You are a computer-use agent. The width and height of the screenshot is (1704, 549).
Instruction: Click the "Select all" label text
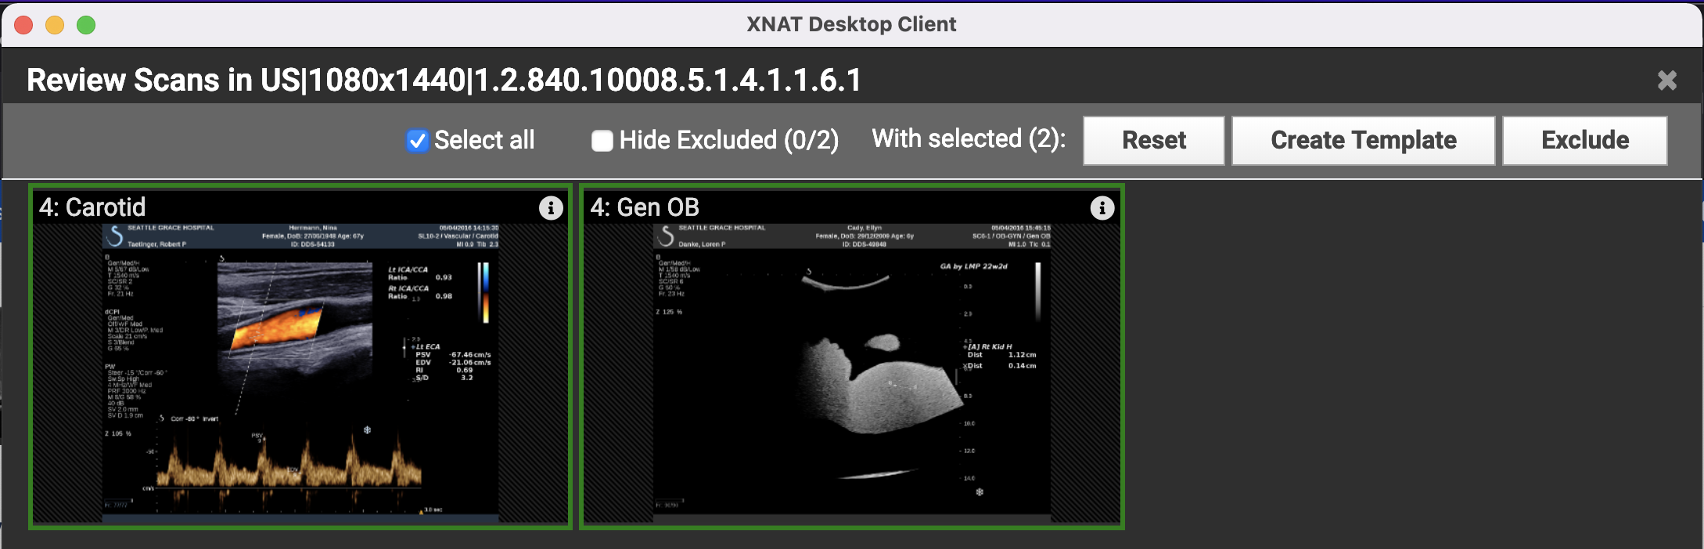484,141
